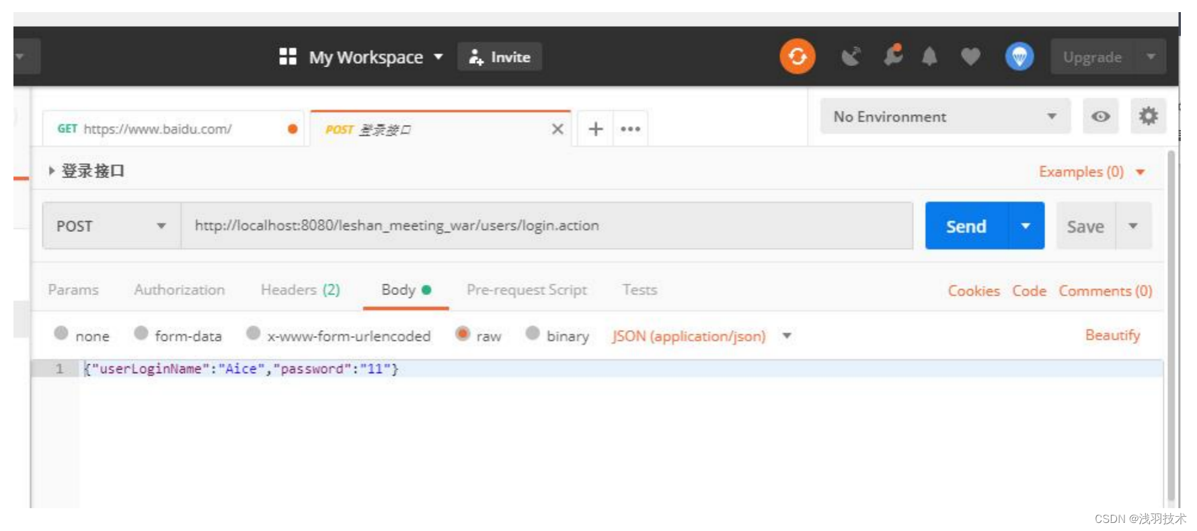Image resolution: width=1197 pixels, height=531 pixels.
Task: Click the workspace grid icon
Action: pyautogui.click(x=288, y=56)
